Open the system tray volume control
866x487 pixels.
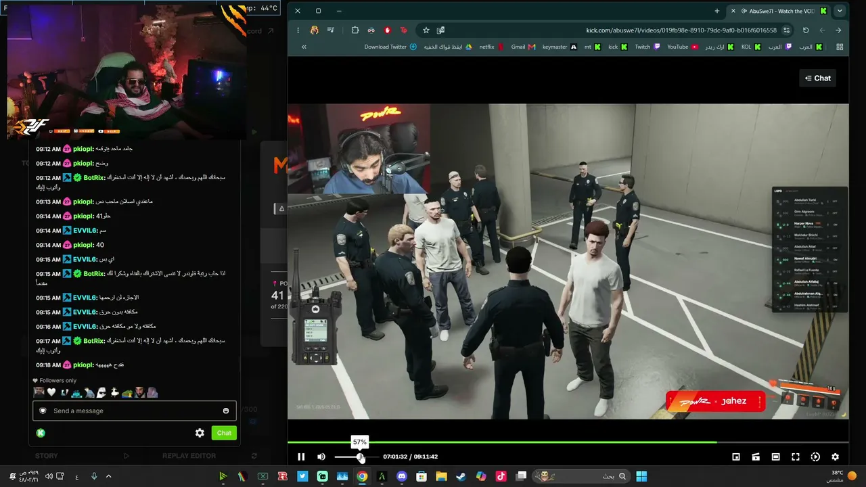[49, 476]
